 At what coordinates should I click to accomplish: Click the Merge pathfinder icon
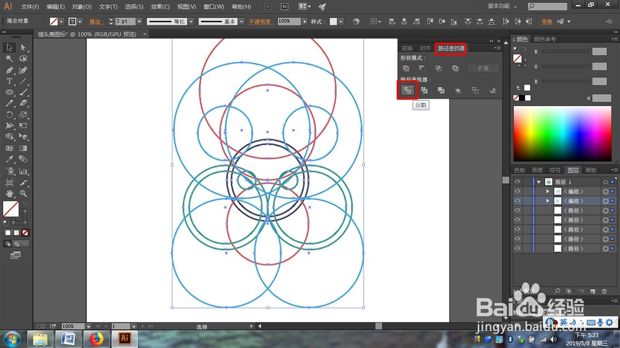(x=441, y=90)
